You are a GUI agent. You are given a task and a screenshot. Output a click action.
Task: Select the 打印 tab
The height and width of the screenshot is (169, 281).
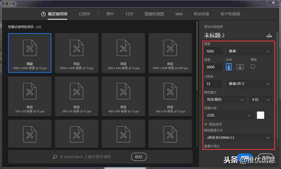[x=129, y=14]
